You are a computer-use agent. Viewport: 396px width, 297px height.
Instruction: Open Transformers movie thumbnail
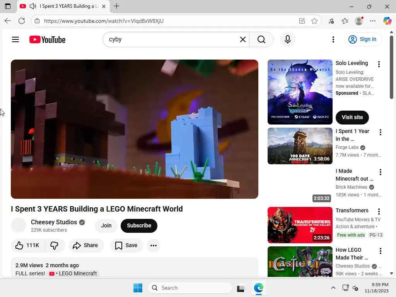click(300, 225)
